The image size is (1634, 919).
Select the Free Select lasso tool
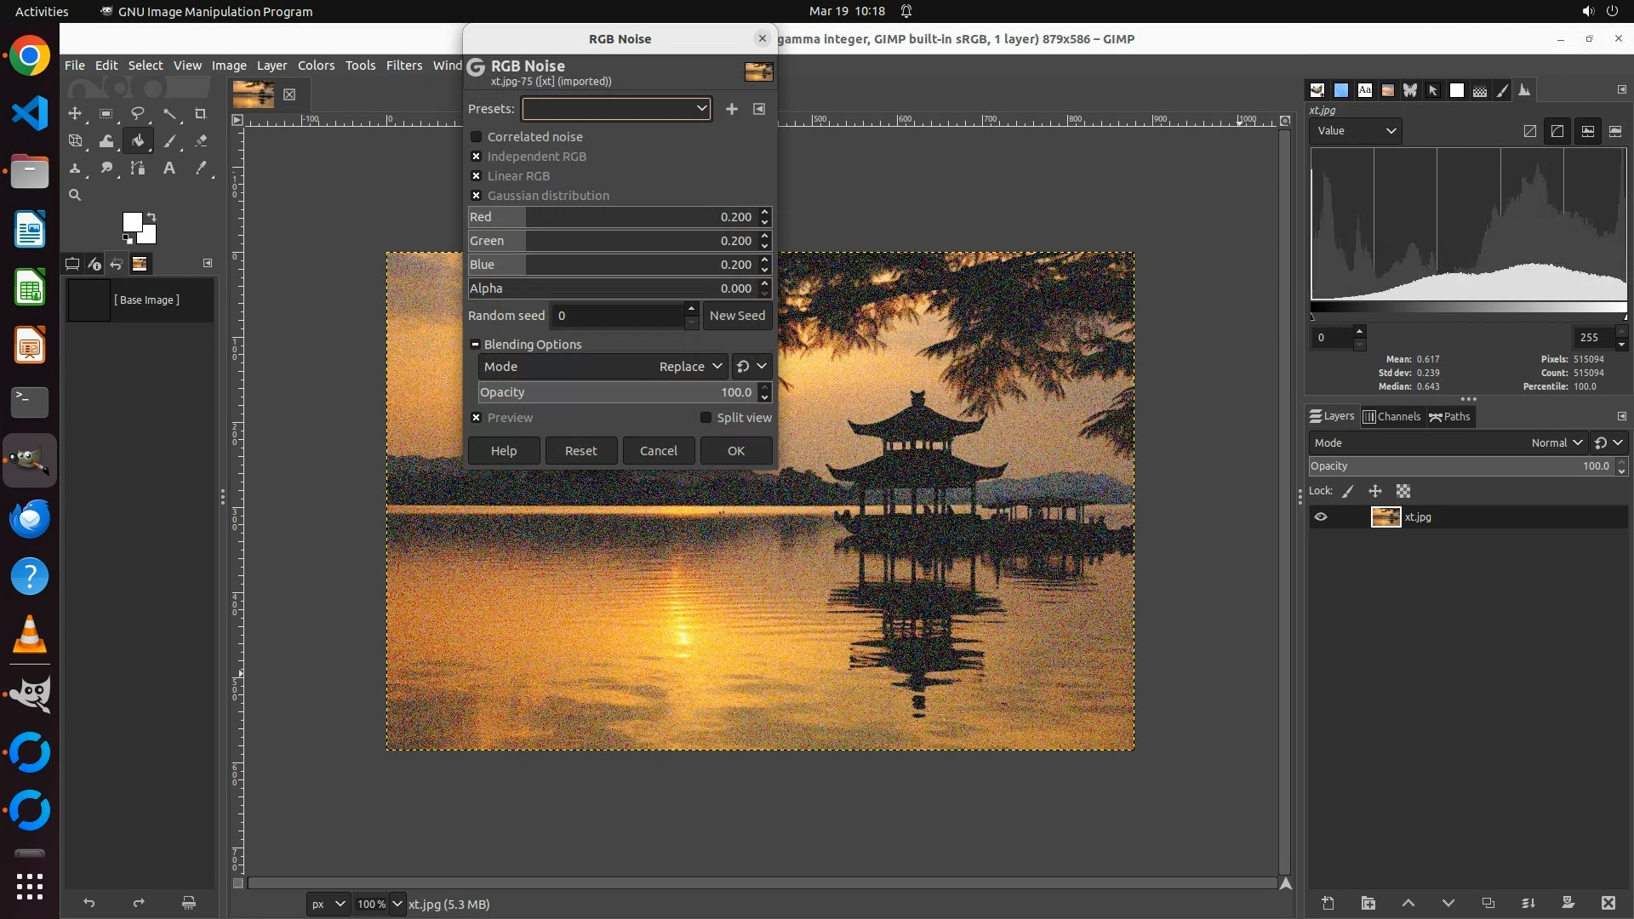137,113
